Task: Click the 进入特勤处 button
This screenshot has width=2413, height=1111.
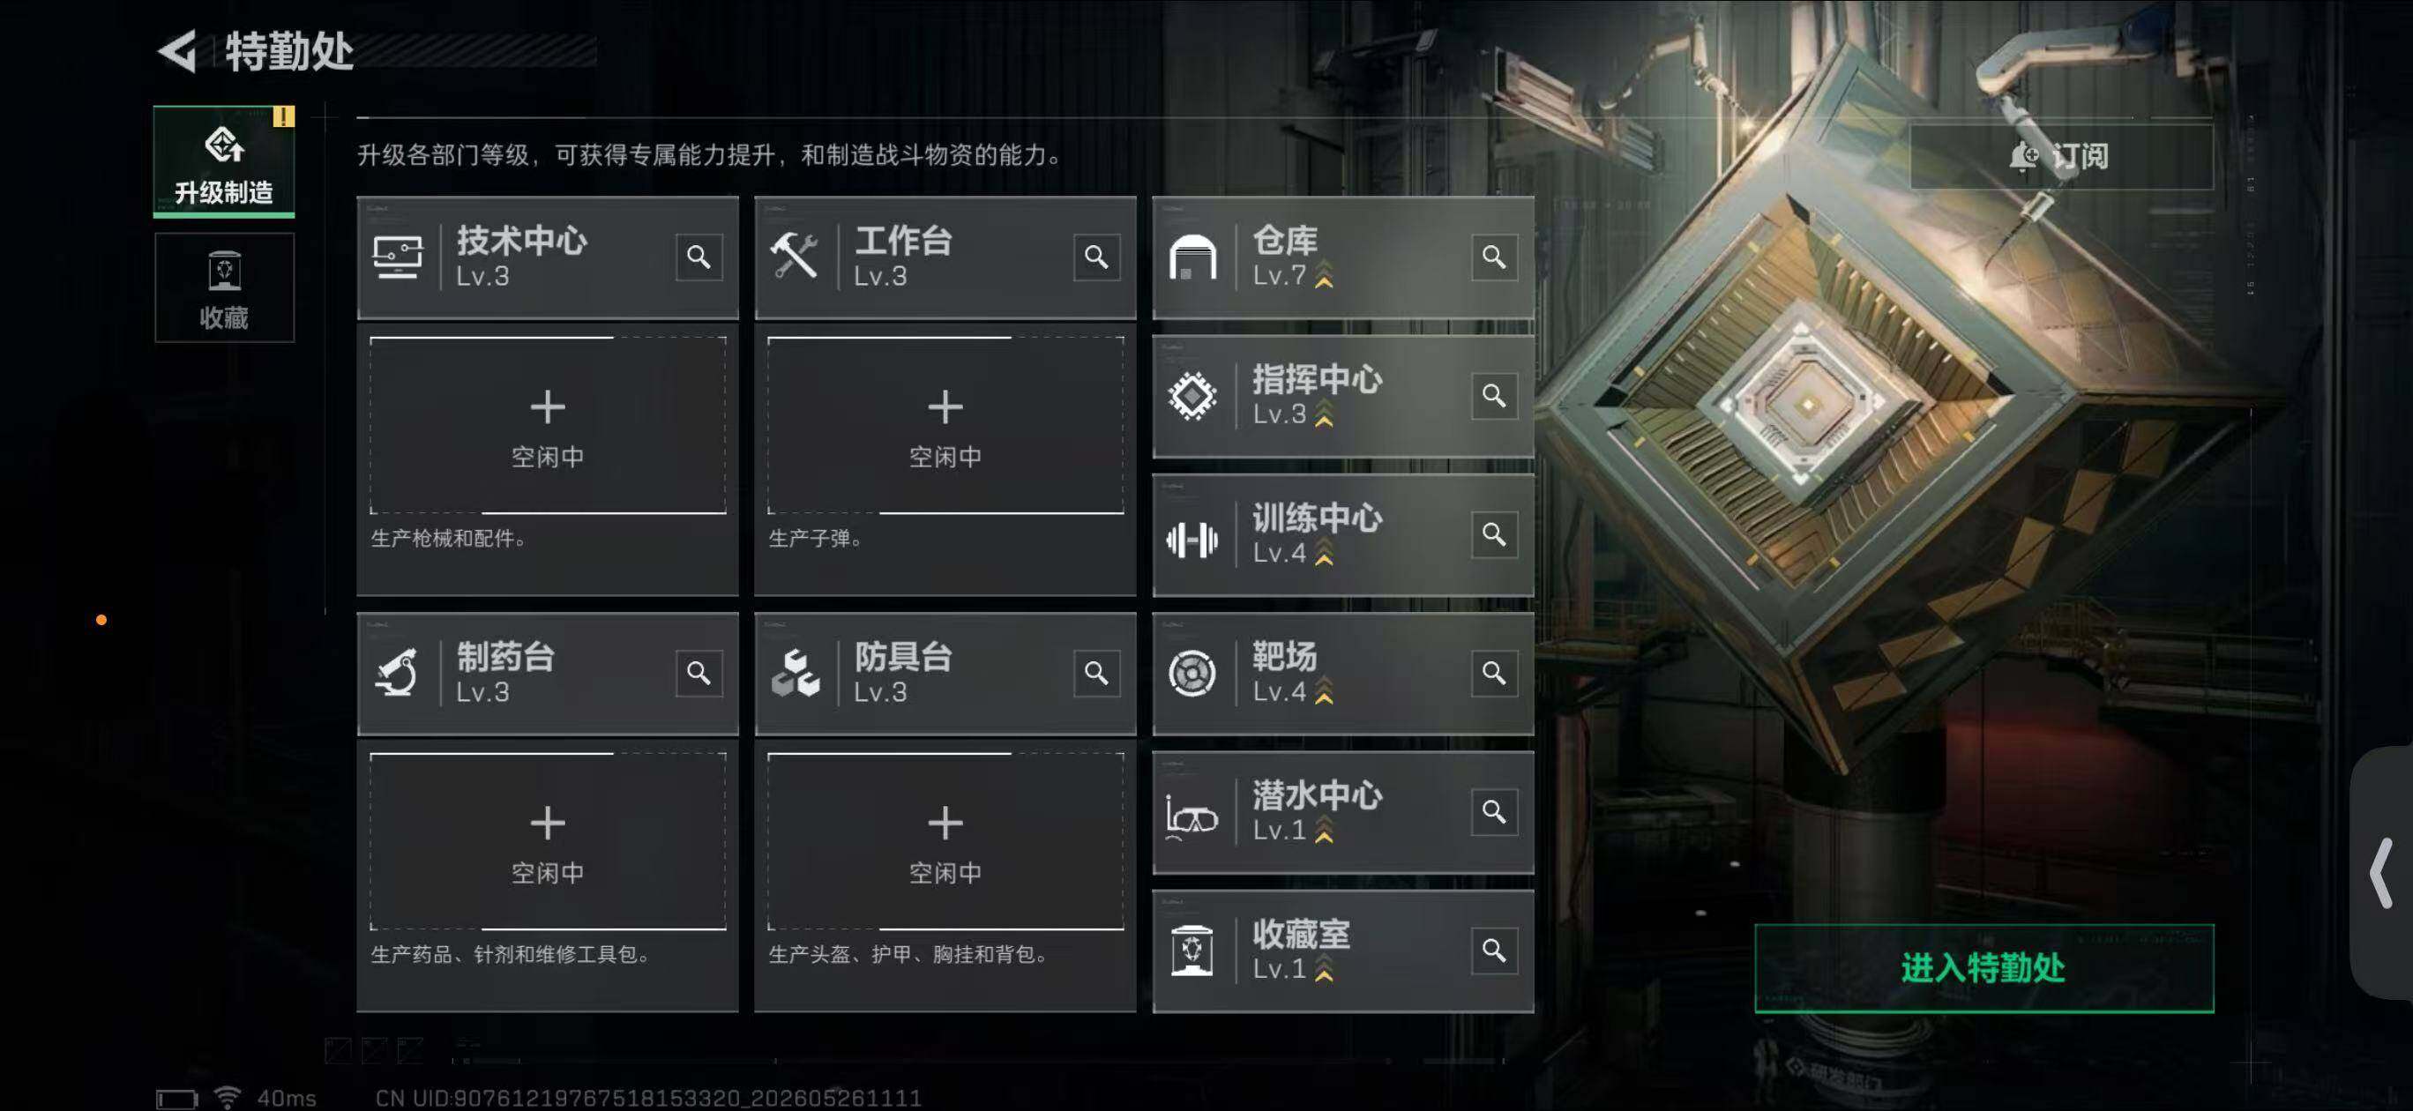Action: [1984, 967]
